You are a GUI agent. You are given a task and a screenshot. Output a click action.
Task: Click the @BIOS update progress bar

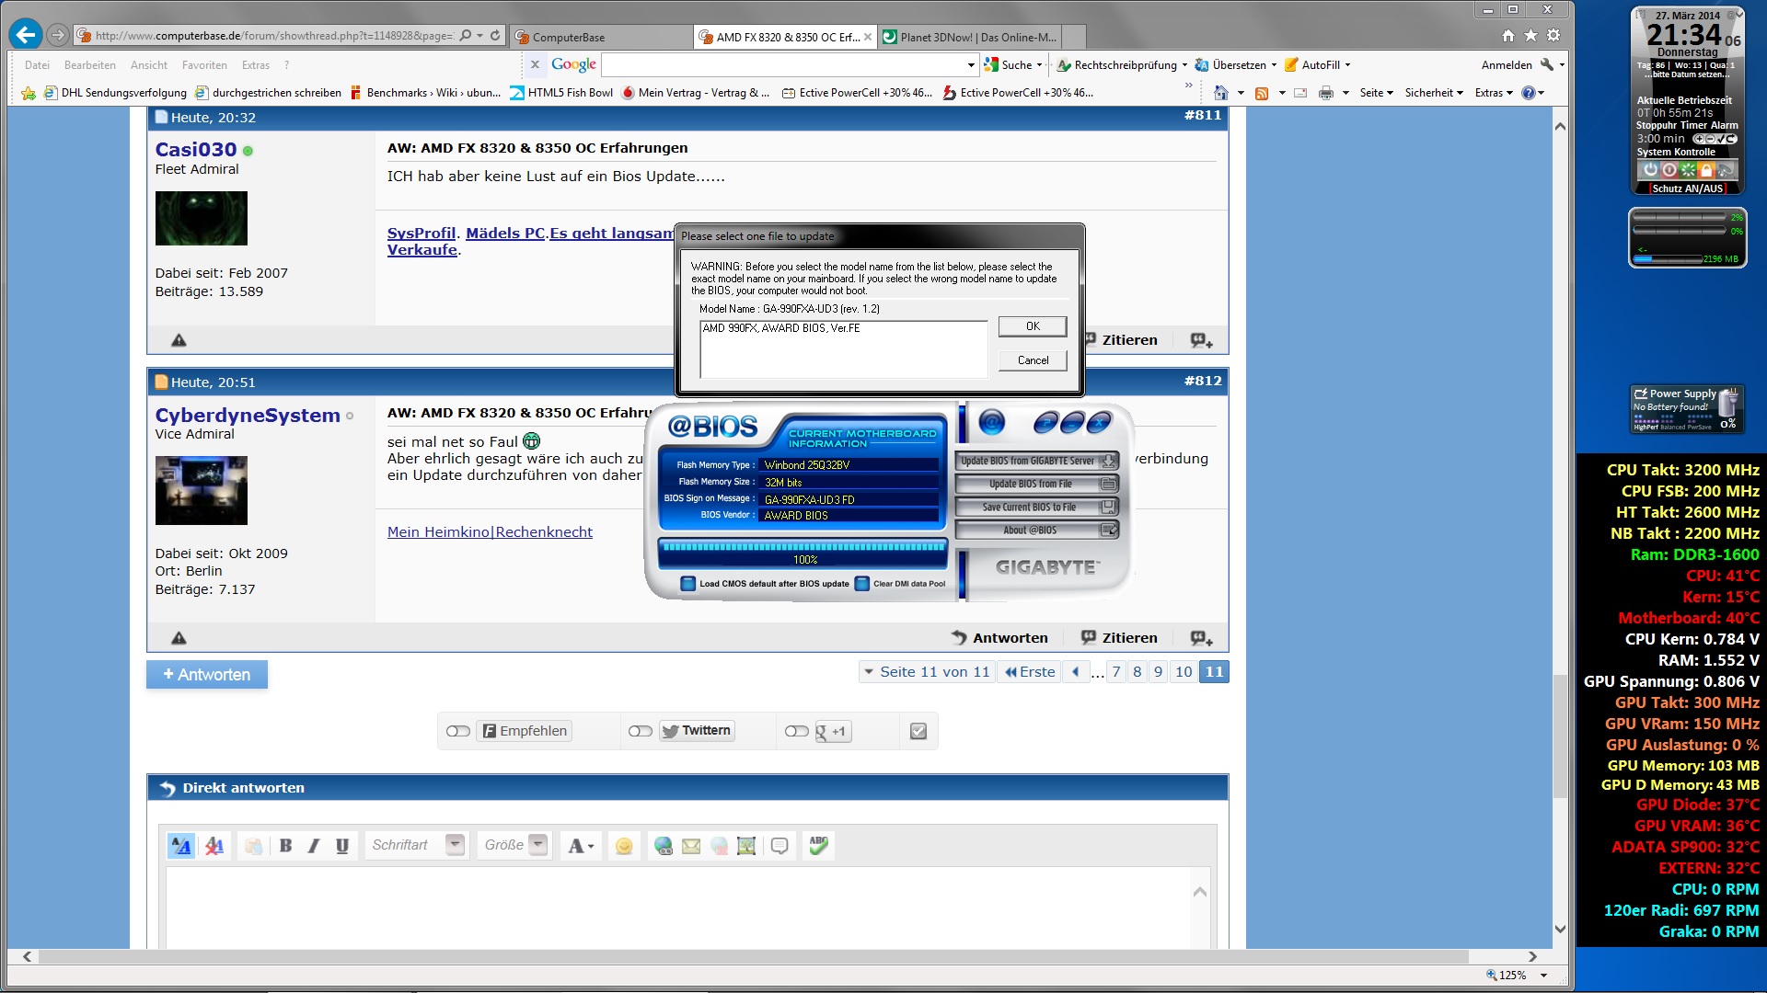tap(803, 552)
